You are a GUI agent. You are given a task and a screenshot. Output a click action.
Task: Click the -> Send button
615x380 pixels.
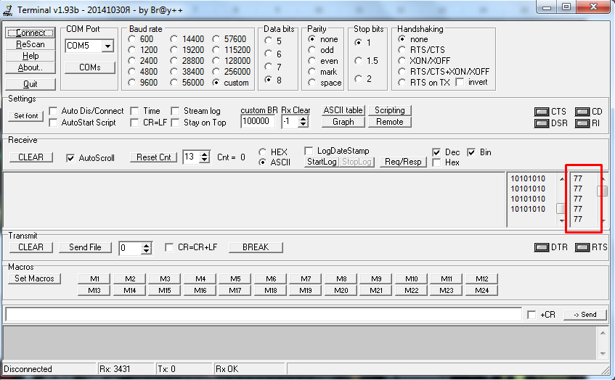pyautogui.click(x=585, y=315)
